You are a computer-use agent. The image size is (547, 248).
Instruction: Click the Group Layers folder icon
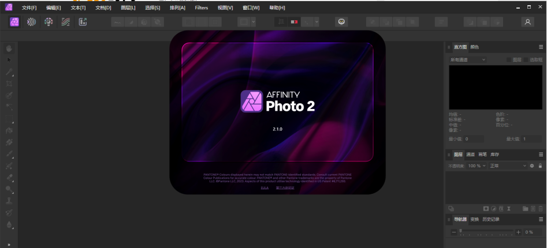[526, 209]
